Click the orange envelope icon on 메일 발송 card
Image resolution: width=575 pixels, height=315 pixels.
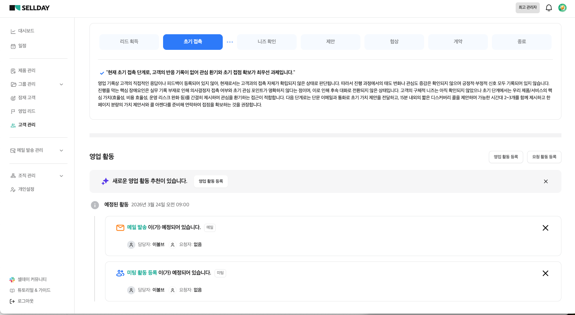click(x=120, y=228)
